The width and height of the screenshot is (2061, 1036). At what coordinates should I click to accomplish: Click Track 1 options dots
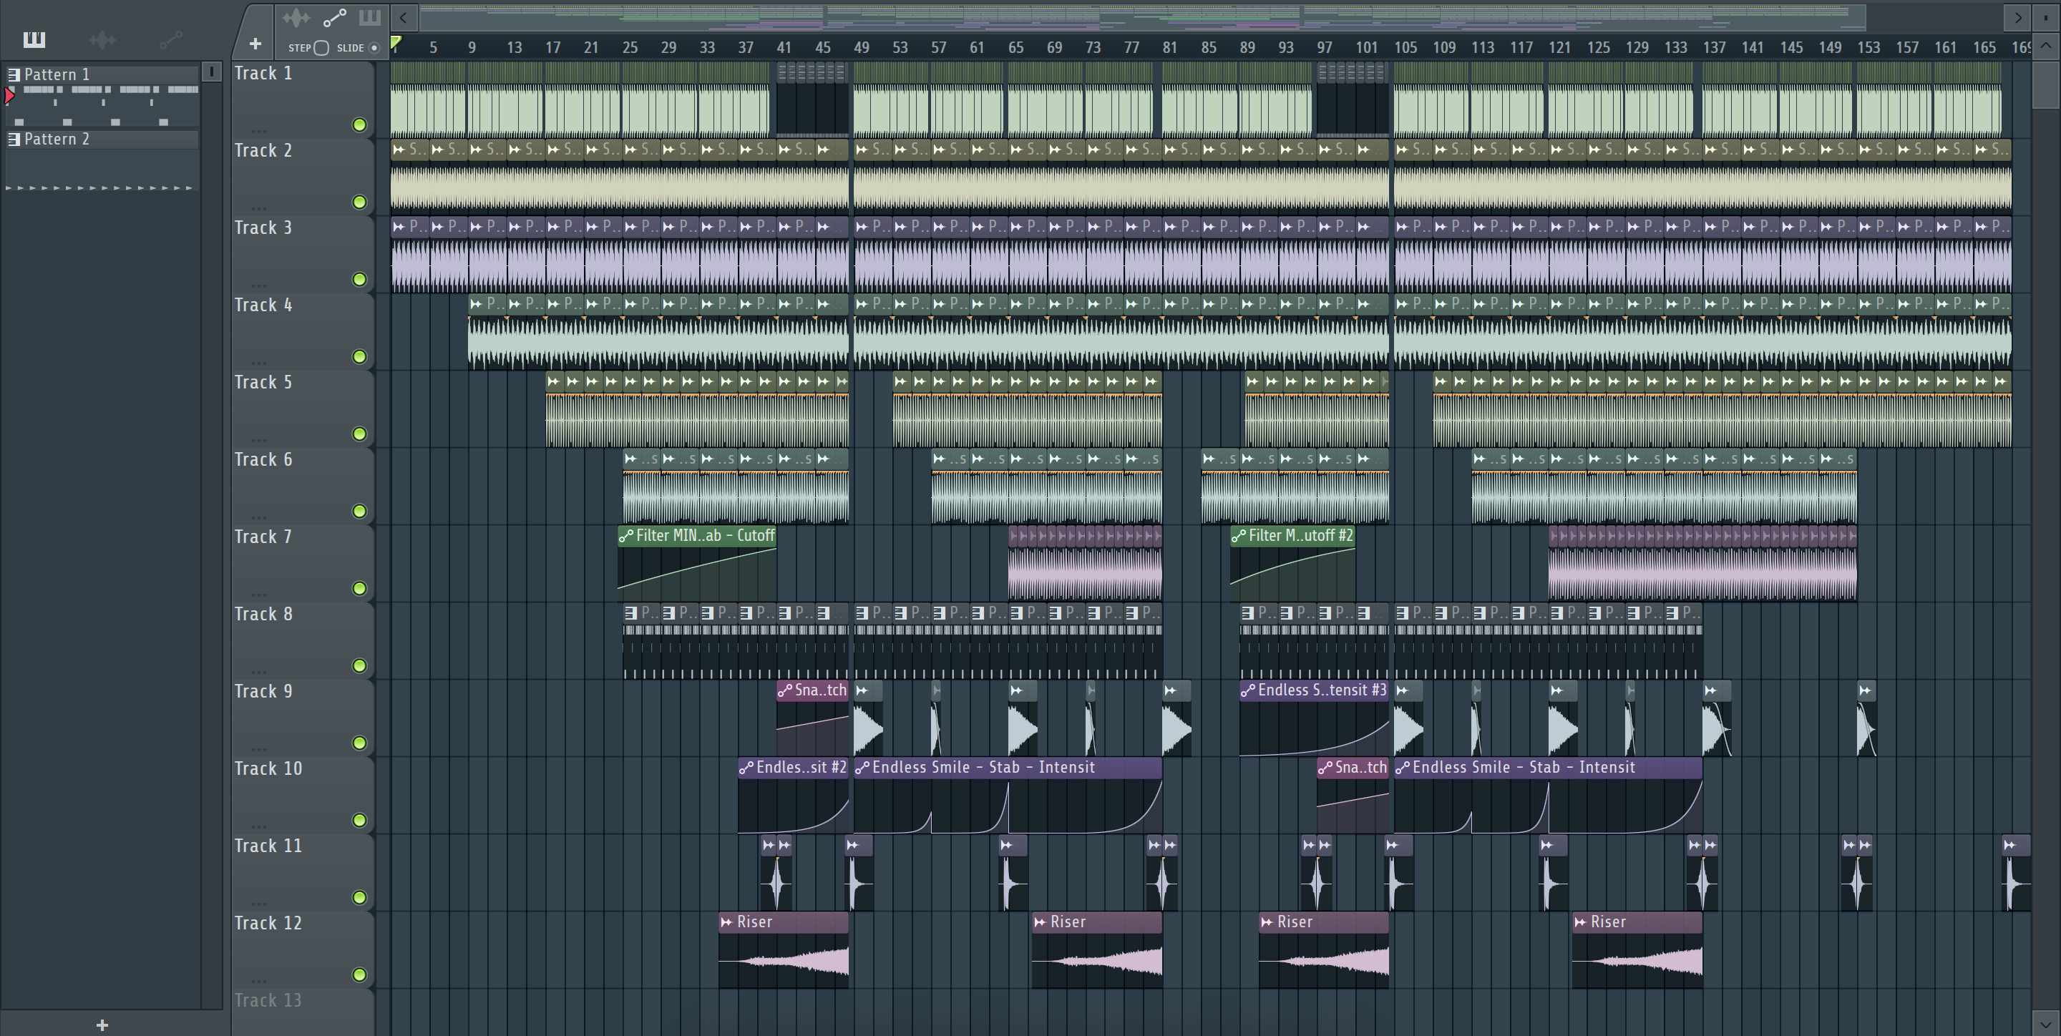tap(258, 129)
